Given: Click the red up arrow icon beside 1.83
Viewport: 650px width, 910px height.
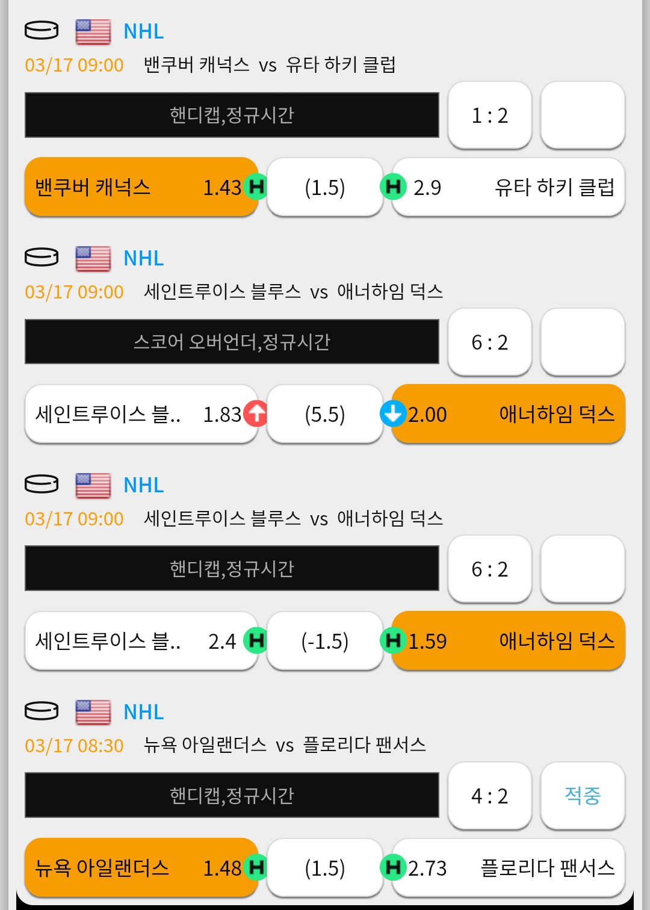Looking at the screenshot, I should (x=256, y=414).
